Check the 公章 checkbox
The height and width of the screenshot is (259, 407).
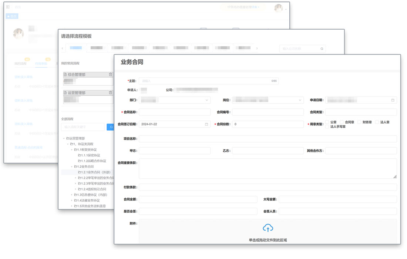click(327, 122)
